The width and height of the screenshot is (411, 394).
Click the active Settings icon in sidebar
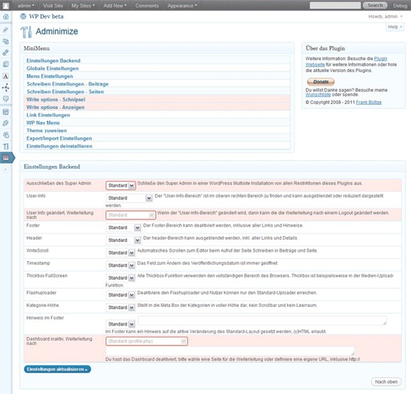point(6,158)
